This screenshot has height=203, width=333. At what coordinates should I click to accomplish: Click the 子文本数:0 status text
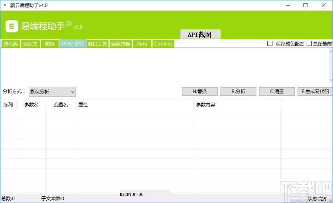tap(53, 199)
